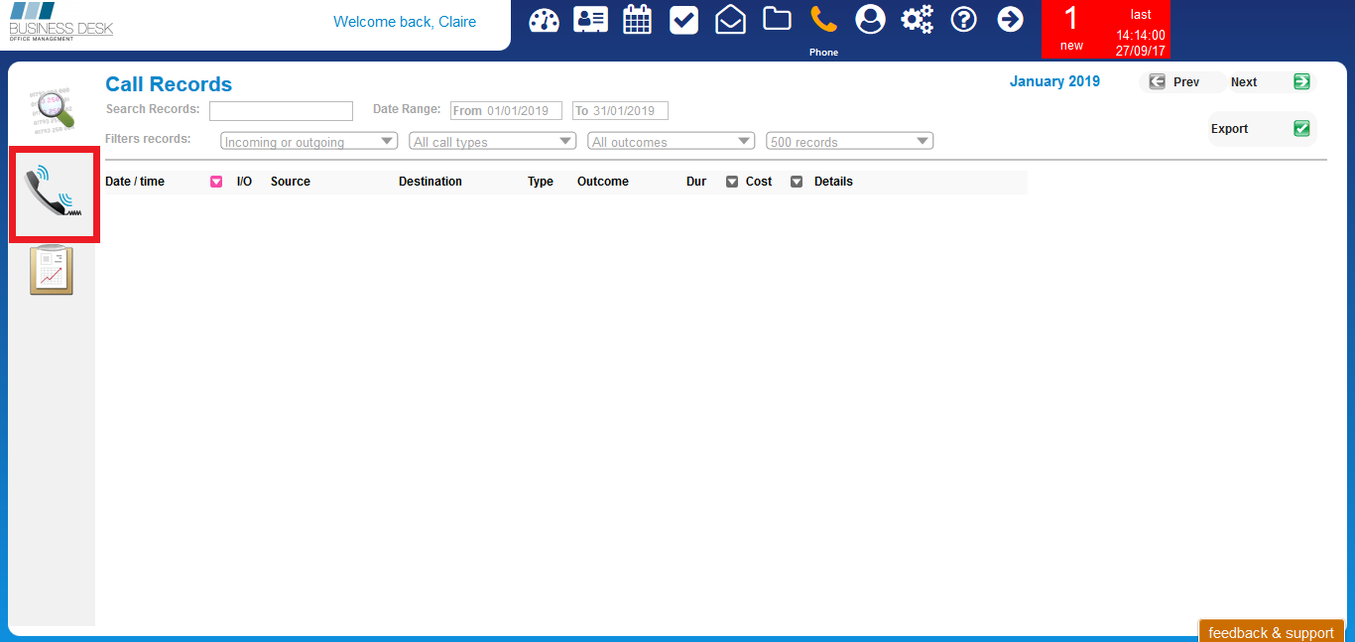The height and width of the screenshot is (642, 1355).
Task: Open the documents folder icon
Action: [x=777, y=19]
